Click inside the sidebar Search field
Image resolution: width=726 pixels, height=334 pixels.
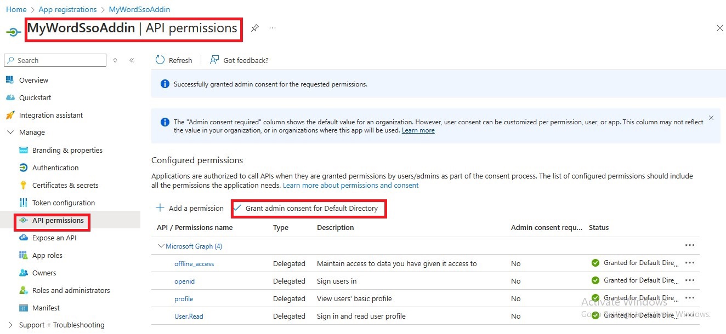click(55, 60)
